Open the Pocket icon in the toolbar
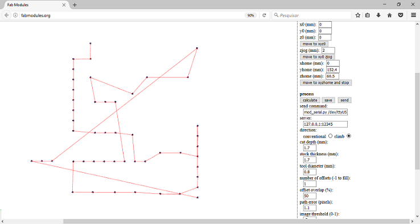The image size is (420, 224). click(x=401, y=15)
